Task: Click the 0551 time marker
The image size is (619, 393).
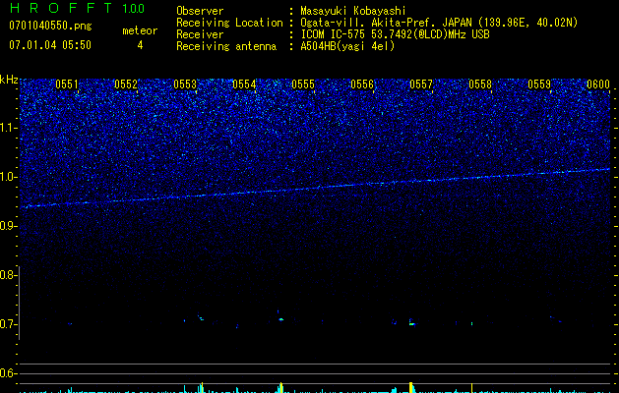Action: pyautogui.click(x=67, y=84)
